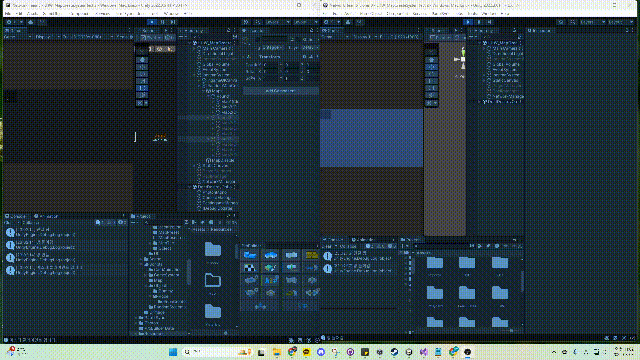
Task: Clear the left Console log
Action: [x=9, y=223]
